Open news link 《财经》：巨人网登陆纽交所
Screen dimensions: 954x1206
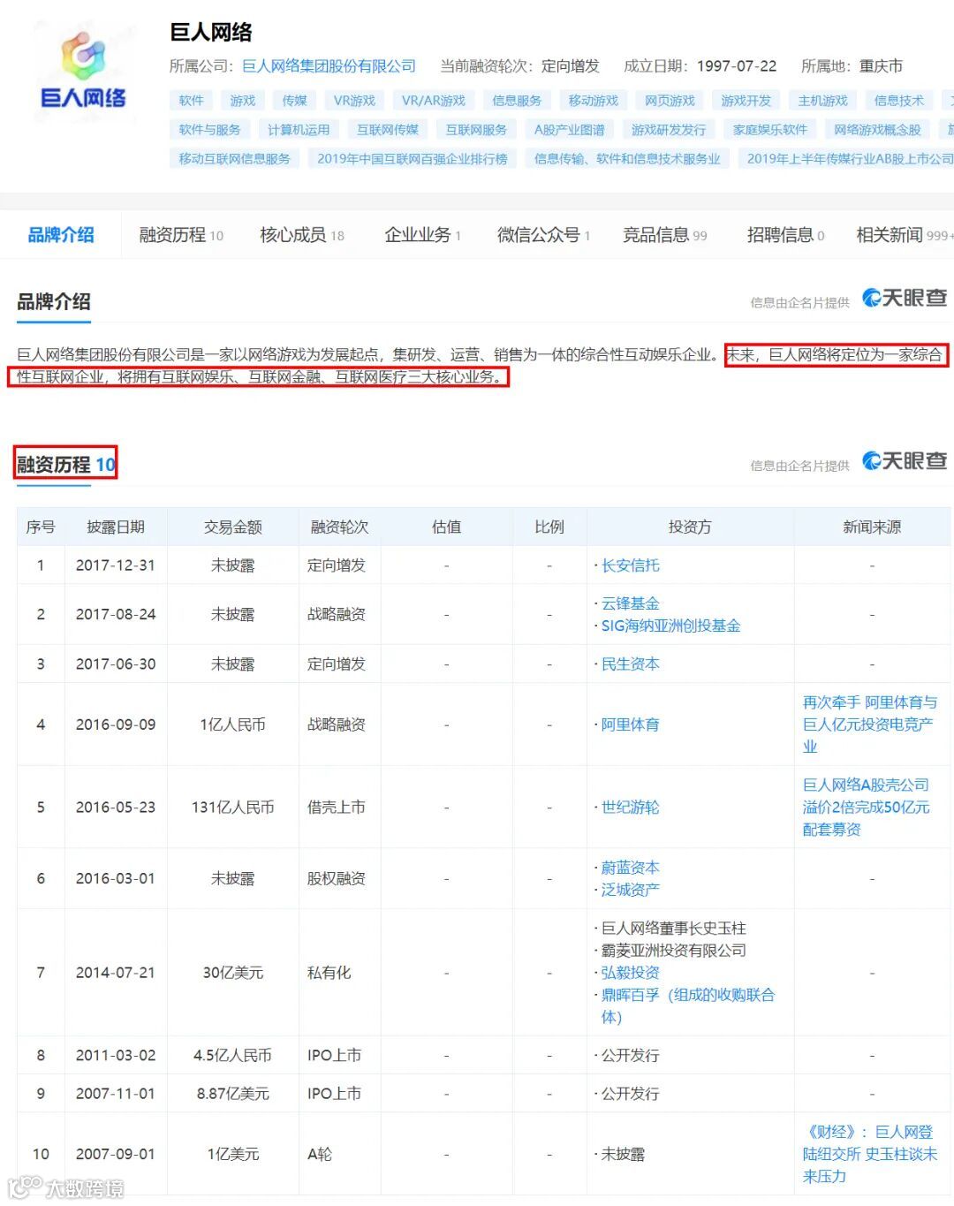[x=870, y=1154]
